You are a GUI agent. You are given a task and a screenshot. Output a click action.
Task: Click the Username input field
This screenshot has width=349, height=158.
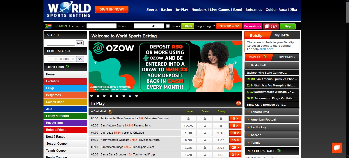click(x=101, y=26)
